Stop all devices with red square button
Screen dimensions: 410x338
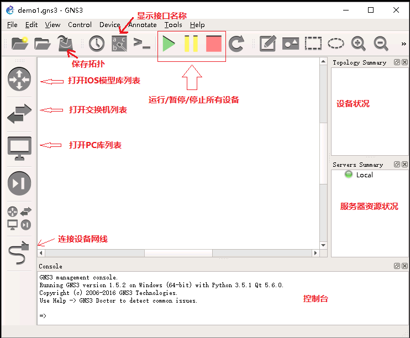[x=214, y=44]
